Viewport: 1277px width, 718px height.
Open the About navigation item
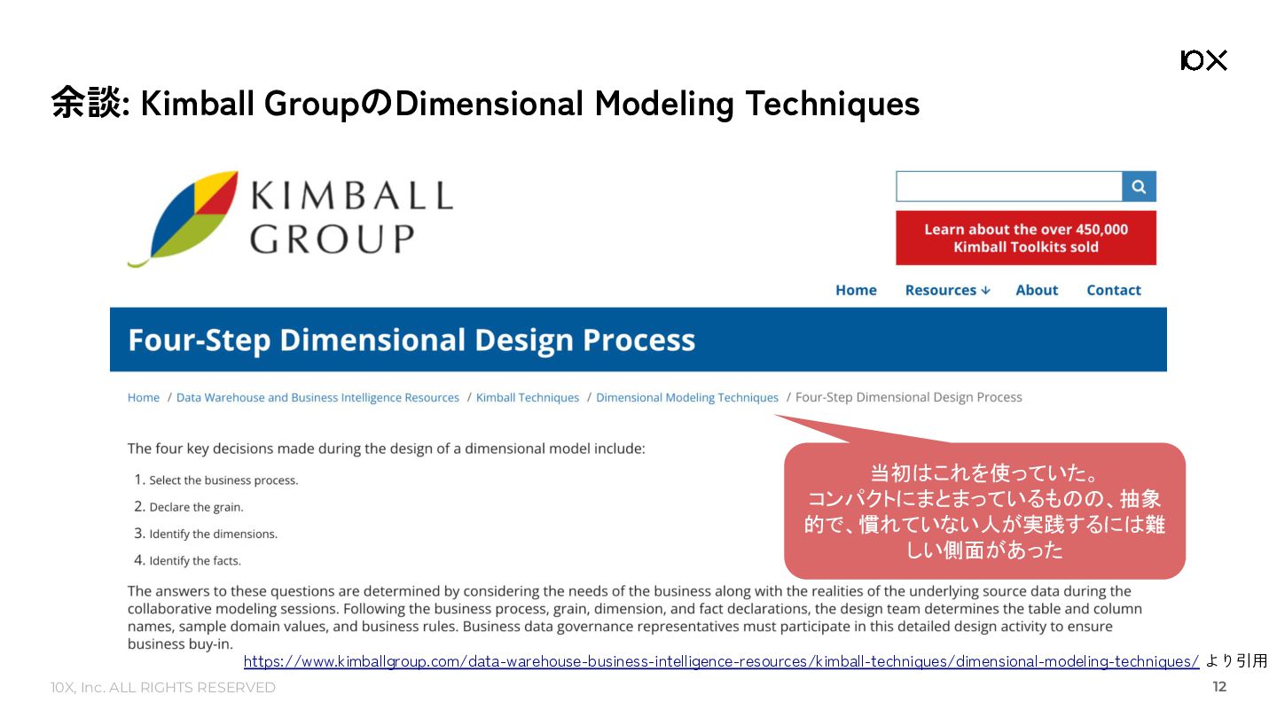click(x=1037, y=290)
